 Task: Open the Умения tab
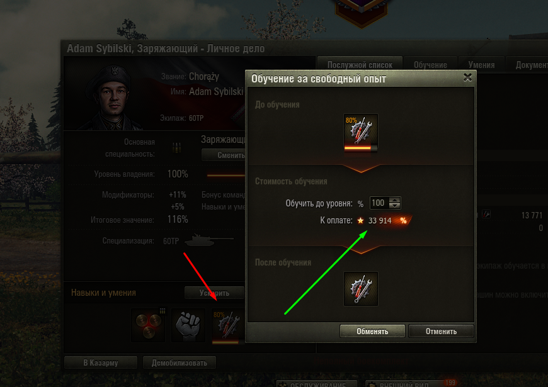pos(481,65)
